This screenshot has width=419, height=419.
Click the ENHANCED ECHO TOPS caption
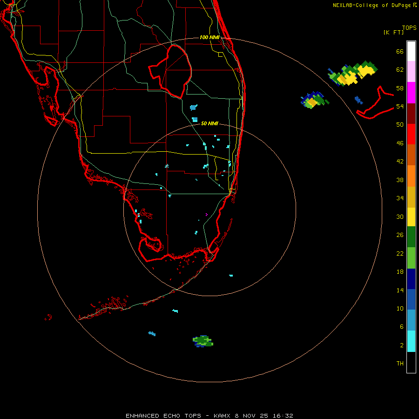point(209,416)
